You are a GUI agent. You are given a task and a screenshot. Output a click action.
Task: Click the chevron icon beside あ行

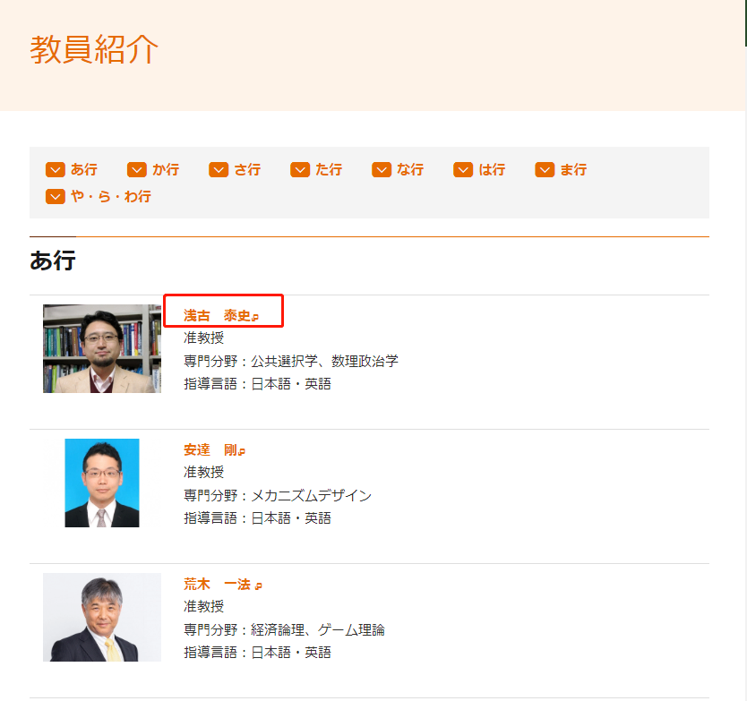click(56, 169)
